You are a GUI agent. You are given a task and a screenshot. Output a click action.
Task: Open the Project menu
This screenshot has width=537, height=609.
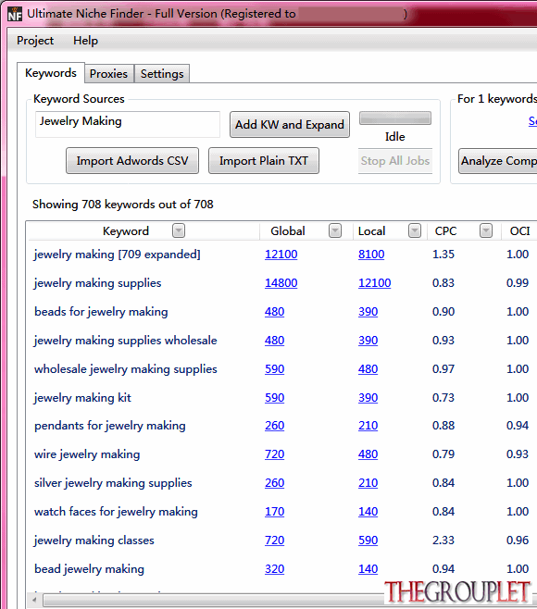click(x=35, y=41)
